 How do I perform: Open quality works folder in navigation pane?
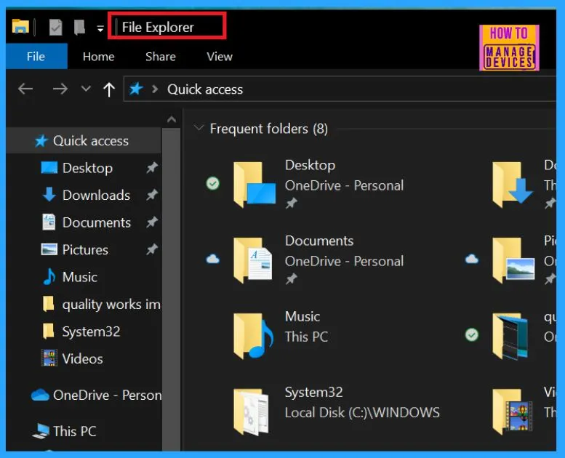click(111, 305)
